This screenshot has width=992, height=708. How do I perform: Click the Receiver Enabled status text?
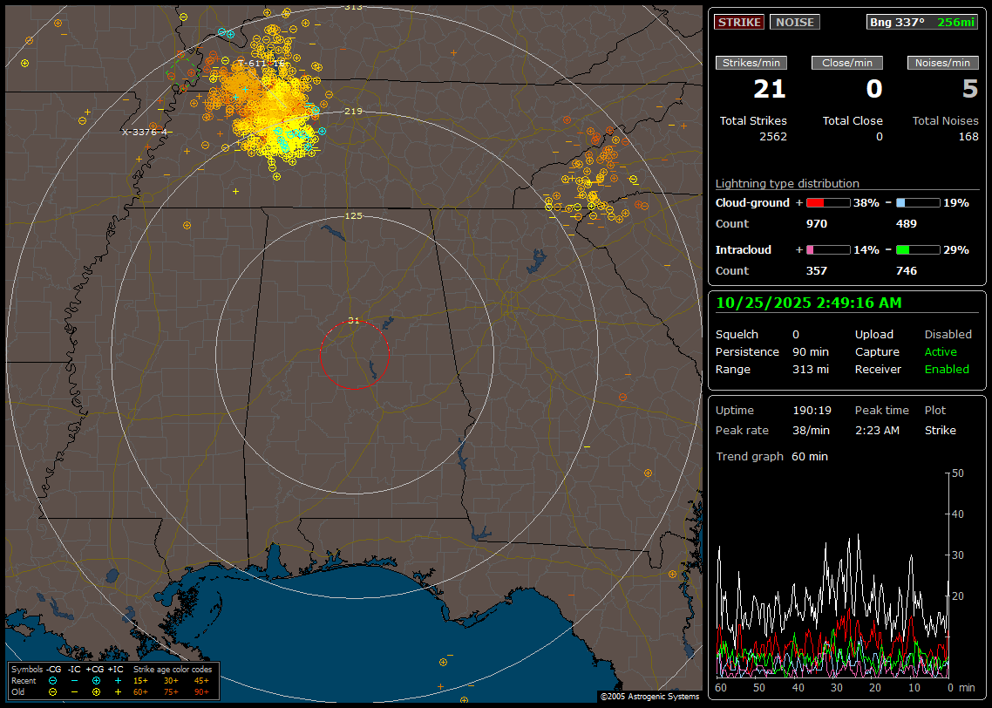point(947,370)
